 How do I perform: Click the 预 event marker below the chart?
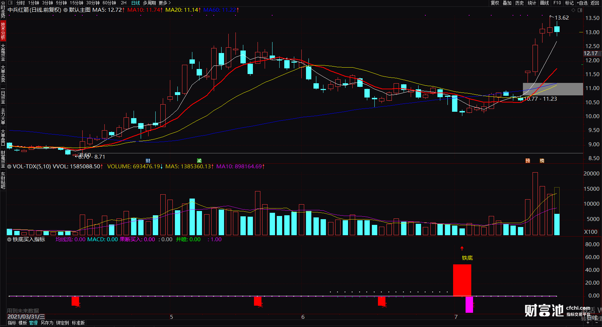(x=528, y=161)
